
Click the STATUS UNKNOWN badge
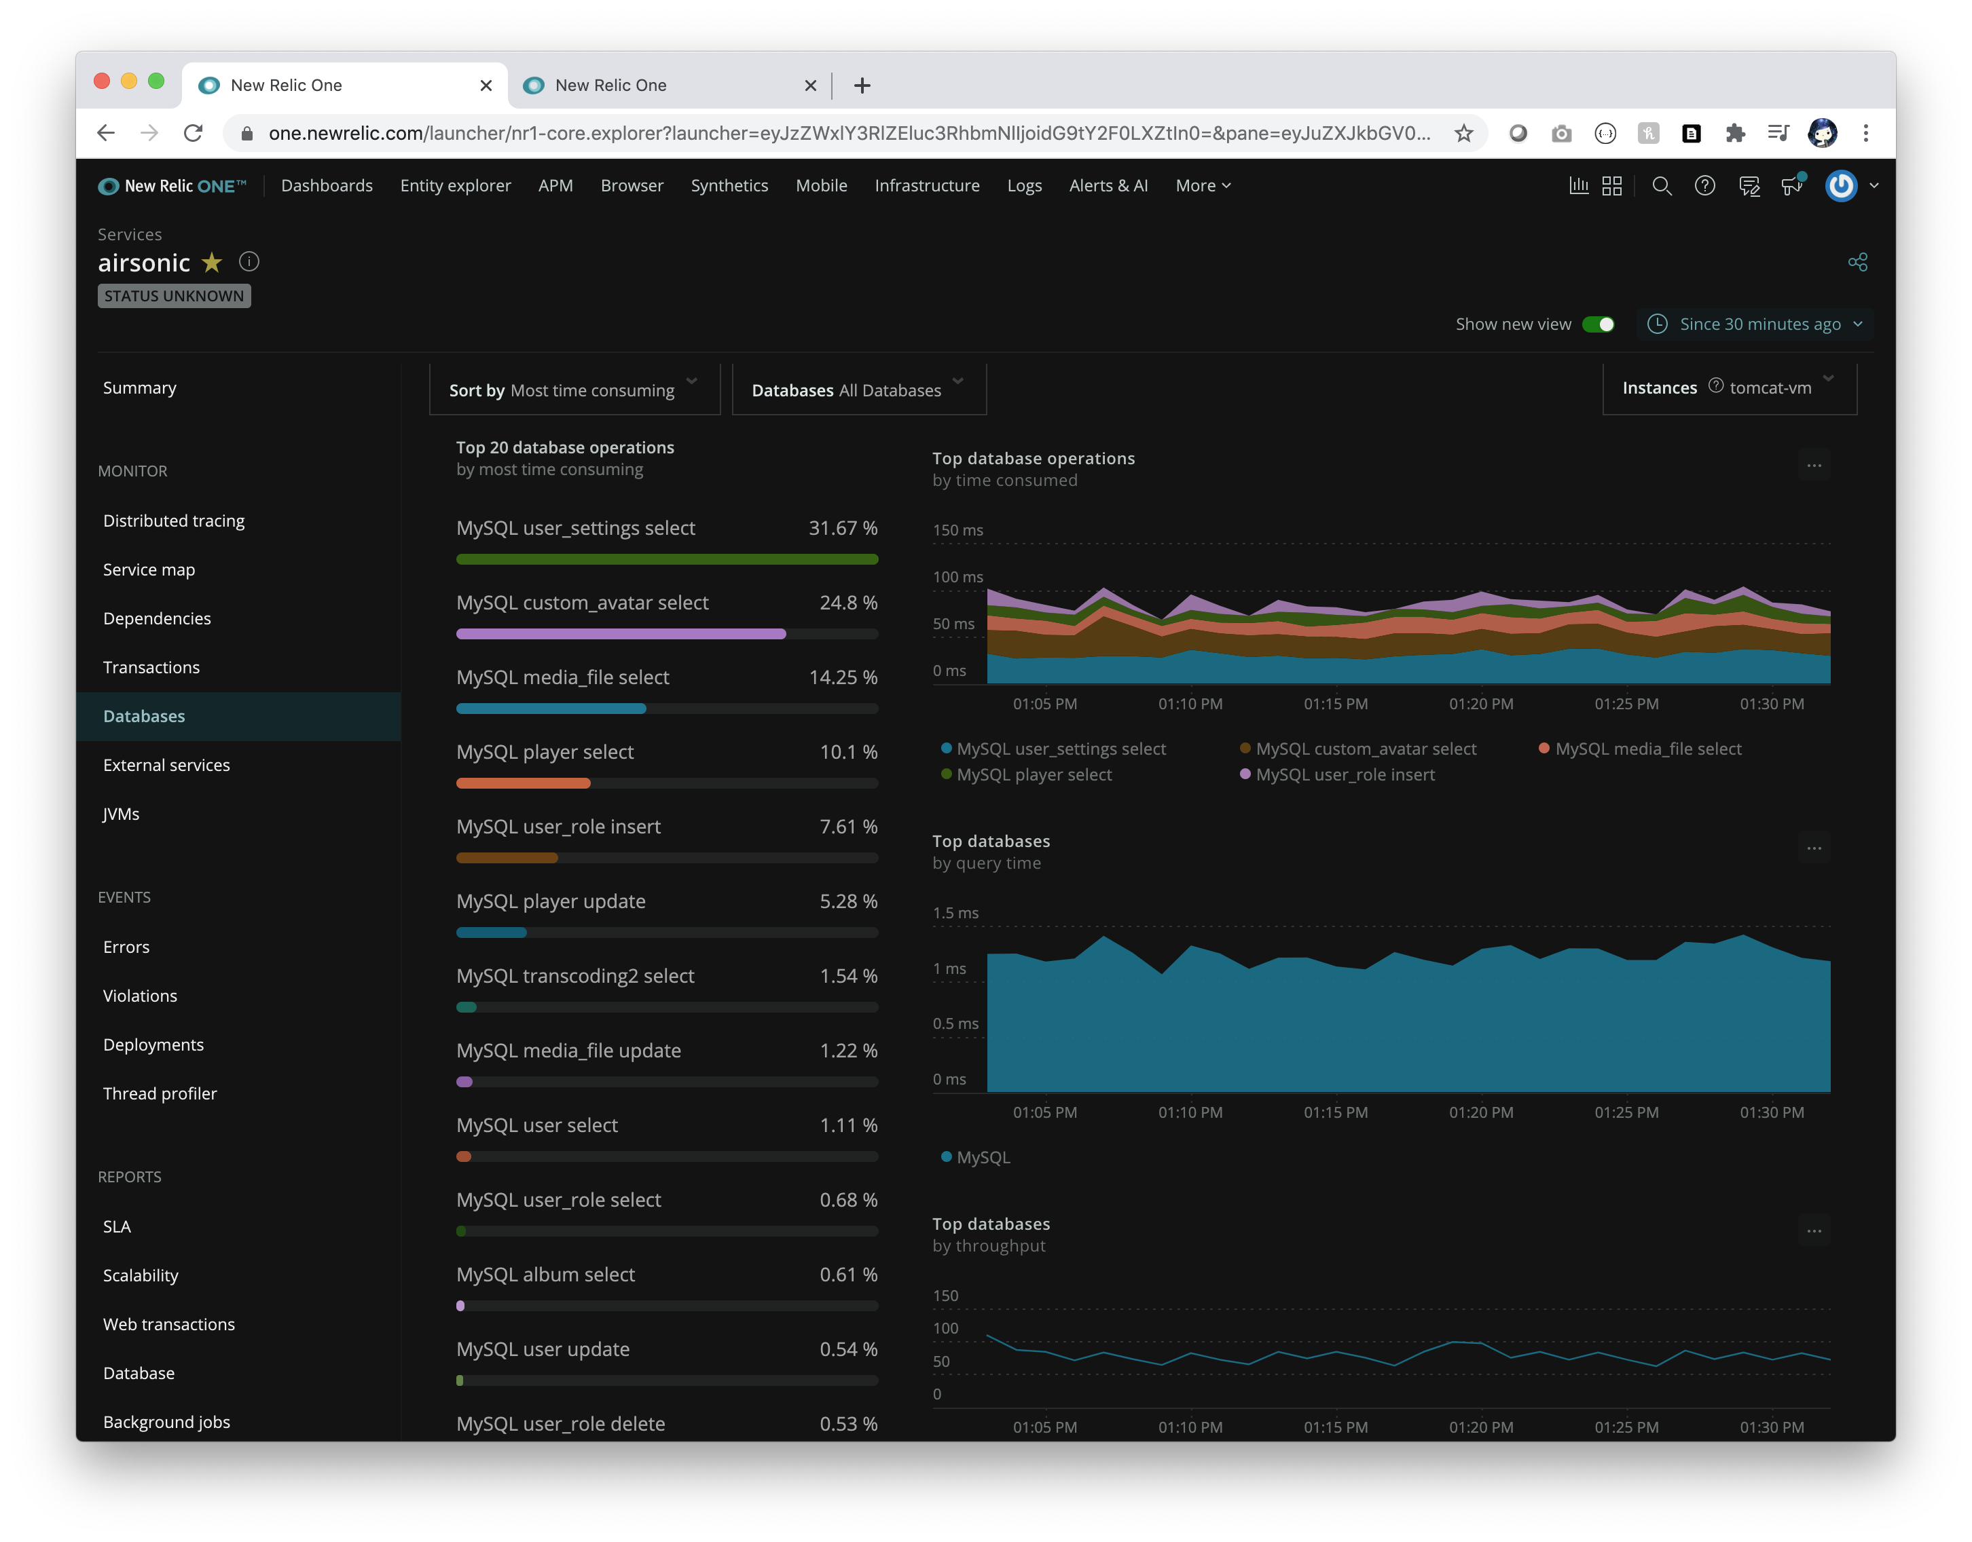click(175, 296)
